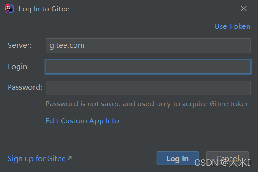The image size is (258, 172).
Task: Click the Server: label
Action: (x=20, y=45)
